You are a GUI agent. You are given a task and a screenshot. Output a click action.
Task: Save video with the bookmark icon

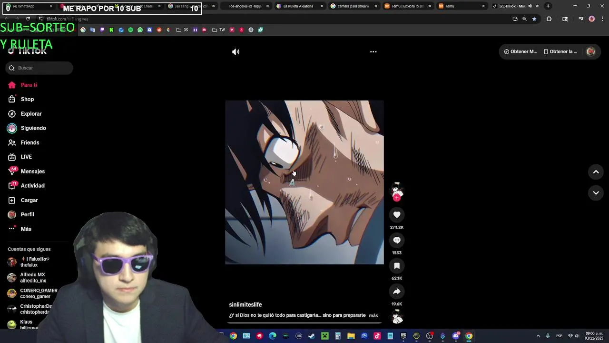397,266
